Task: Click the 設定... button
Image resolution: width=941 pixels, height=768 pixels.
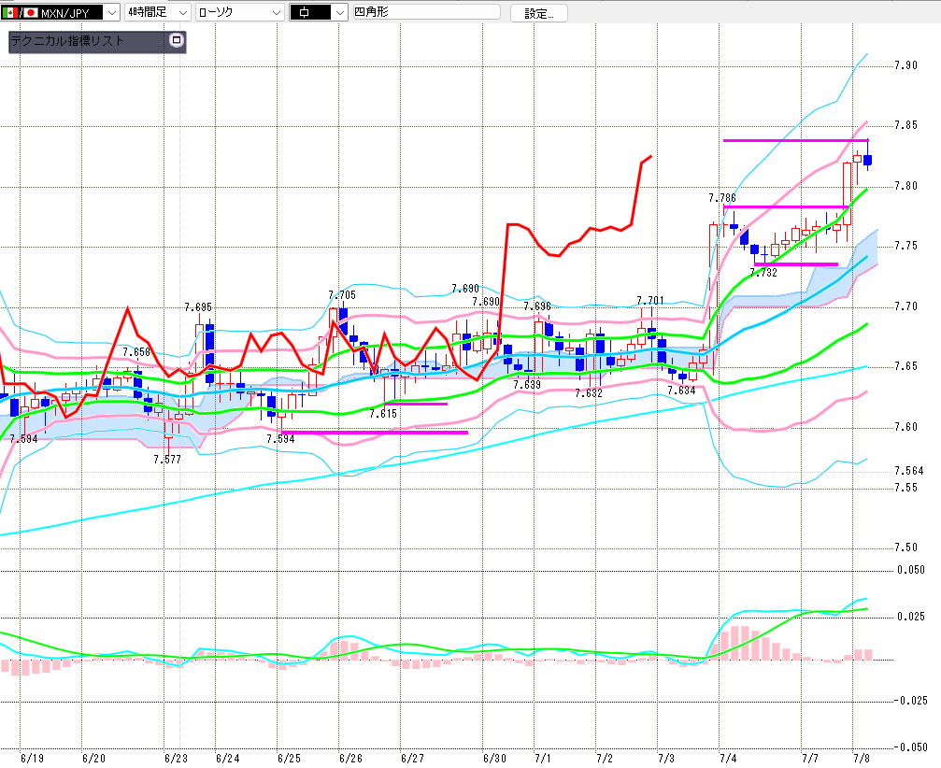Action: coord(539,13)
